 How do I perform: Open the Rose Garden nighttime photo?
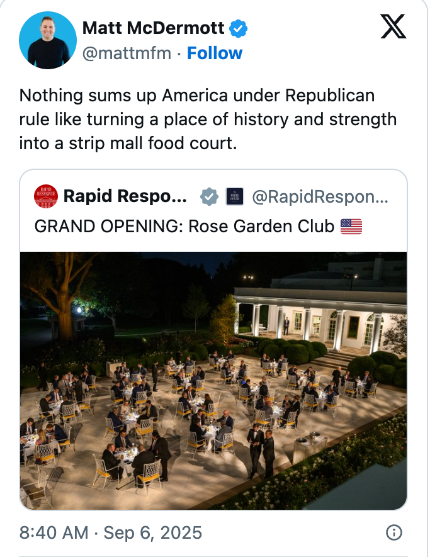[213, 378]
